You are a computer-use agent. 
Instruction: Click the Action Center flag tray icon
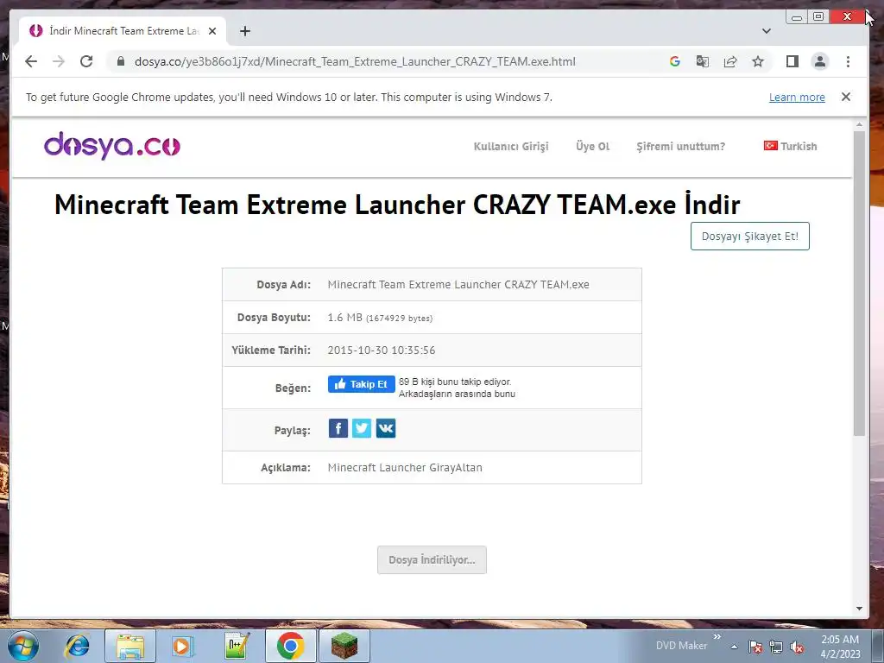coord(755,647)
